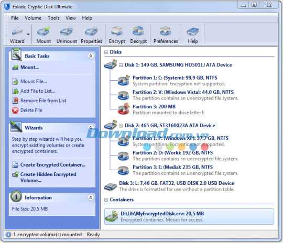Select the Disk 3 USB drive icon
This screenshot has height=243, width=283.
111,186
